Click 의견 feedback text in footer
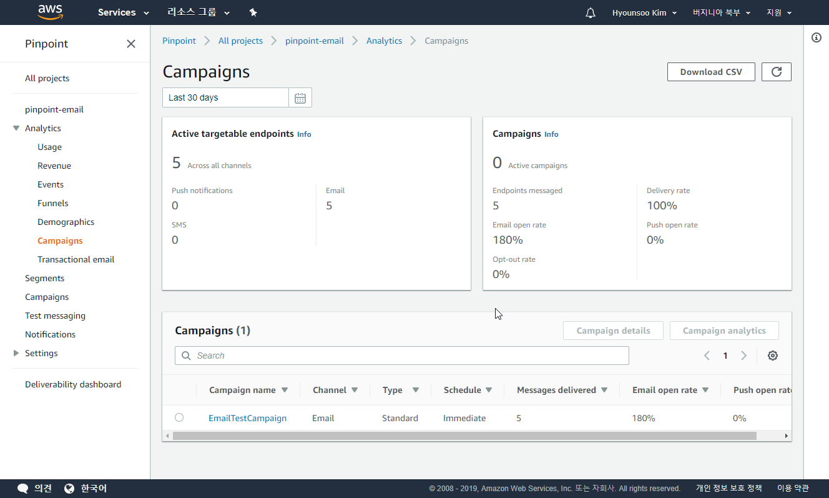The width and height of the screenshot is (829, 498). click(43, 488)
